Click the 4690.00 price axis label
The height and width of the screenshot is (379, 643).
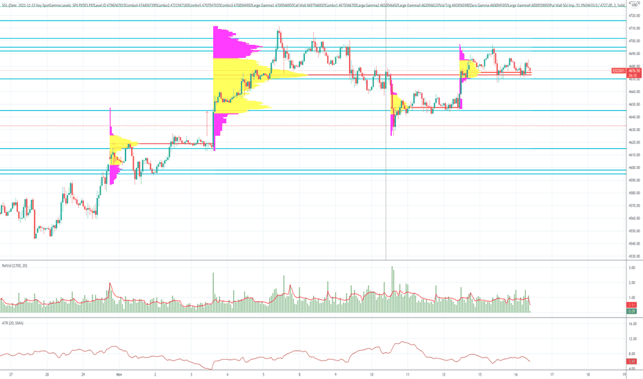tap(634, 54)
